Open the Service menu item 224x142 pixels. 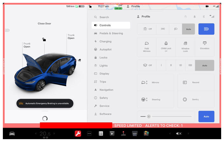pyautogui.click(x=111, y=106)
